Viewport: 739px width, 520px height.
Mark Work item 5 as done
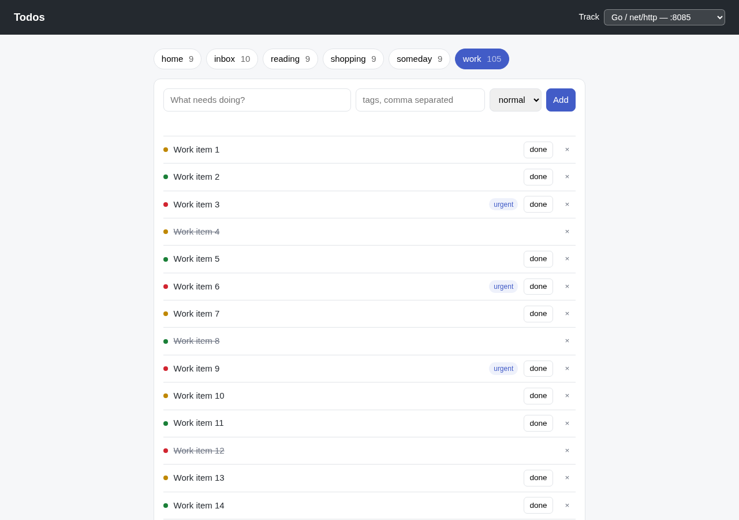pos(538,259)
